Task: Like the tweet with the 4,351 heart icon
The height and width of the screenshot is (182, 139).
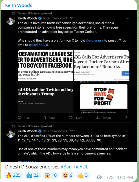Action: coord(70,118)
